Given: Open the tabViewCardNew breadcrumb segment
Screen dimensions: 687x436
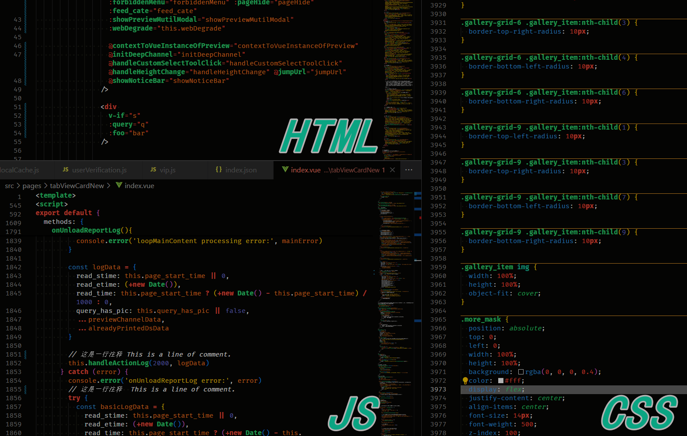Looking at the screenshot, I should (x=77, y=185).
